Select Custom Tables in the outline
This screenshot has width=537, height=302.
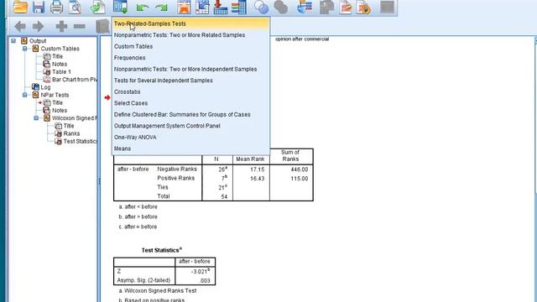60,49
